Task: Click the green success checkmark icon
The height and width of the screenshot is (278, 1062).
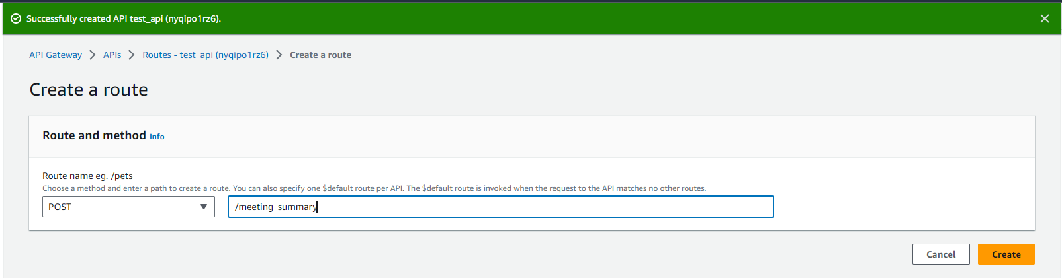Action: [x=16, y=18]
